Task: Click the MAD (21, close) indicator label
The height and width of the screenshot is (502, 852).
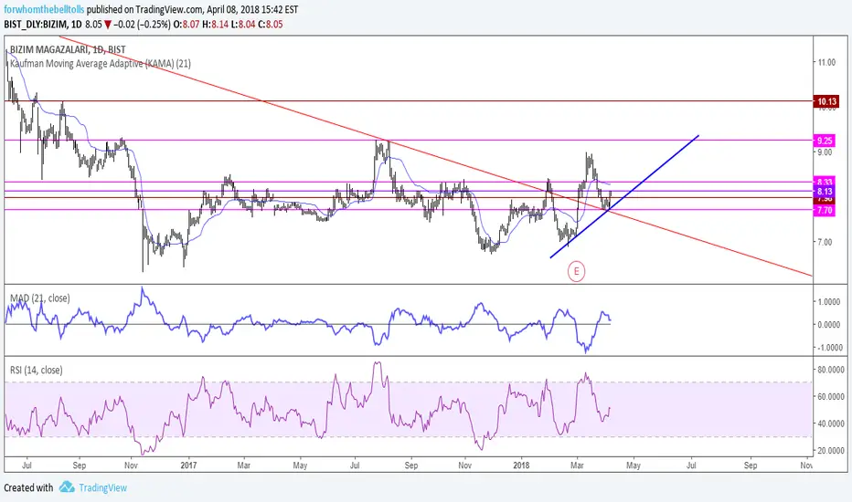Action: coord(39,298)
